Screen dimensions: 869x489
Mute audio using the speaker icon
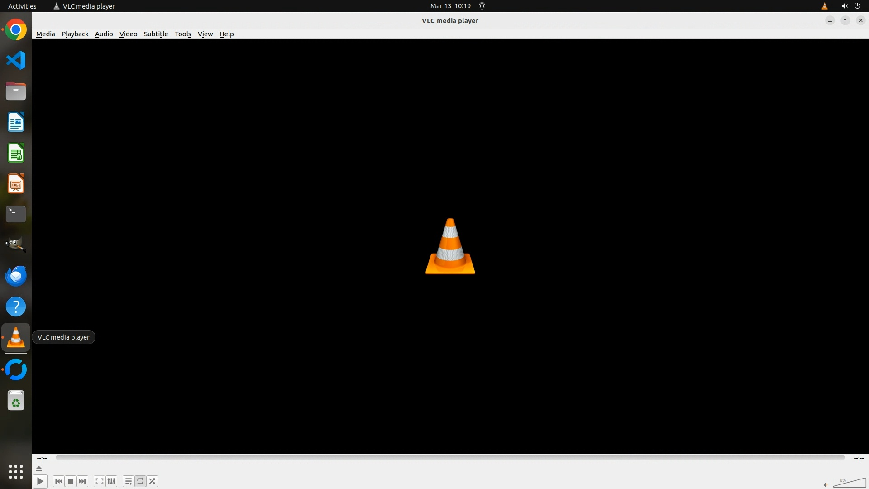point(826,485)
